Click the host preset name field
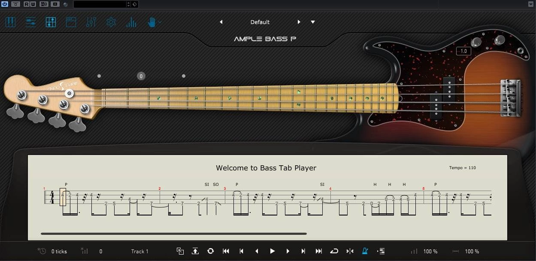Screen dimensions: 536x261 click(x=100, y=4)
